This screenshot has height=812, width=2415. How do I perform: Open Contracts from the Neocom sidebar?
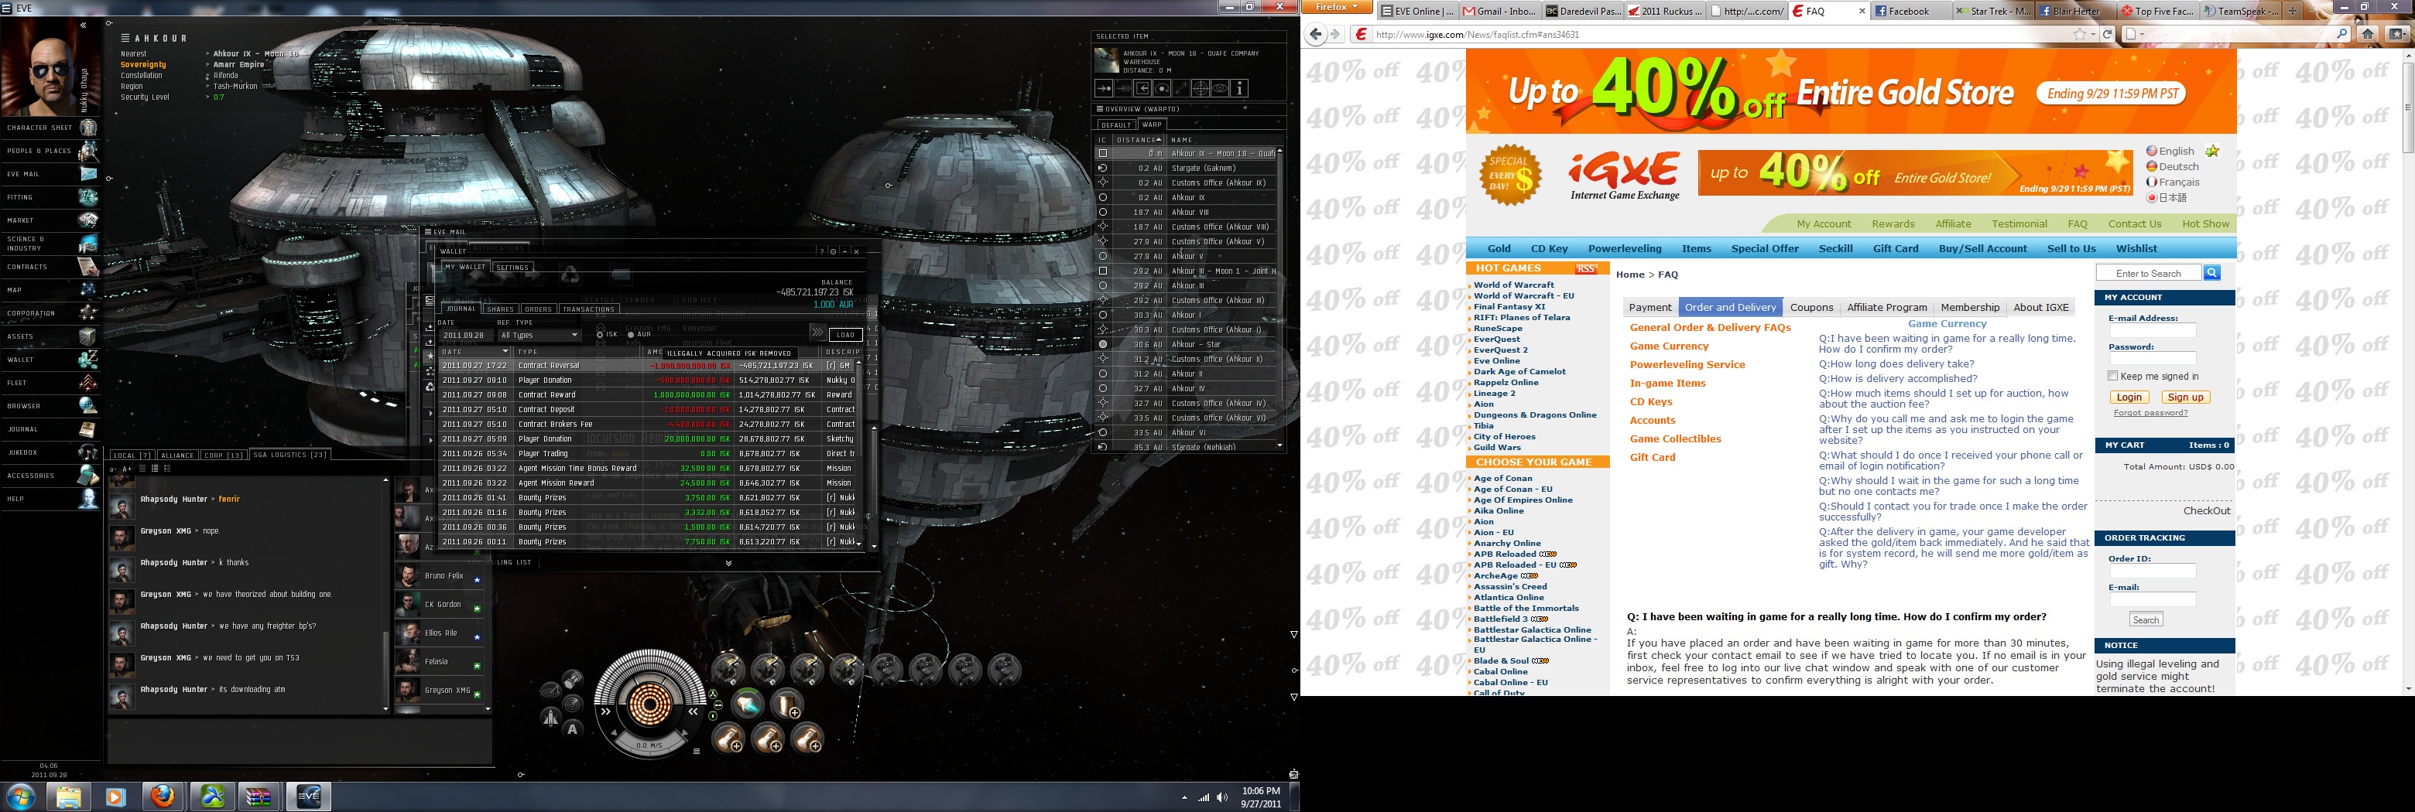[x=50, y=267]
